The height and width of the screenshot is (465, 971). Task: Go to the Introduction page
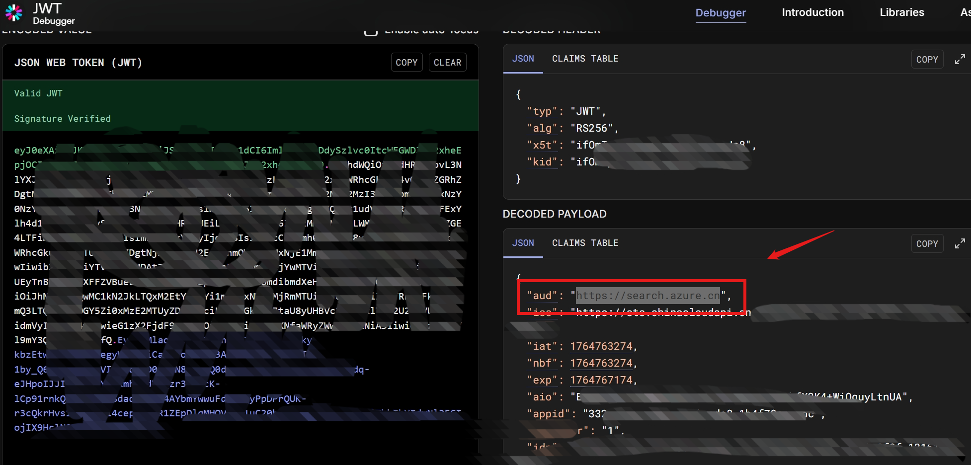812,12
